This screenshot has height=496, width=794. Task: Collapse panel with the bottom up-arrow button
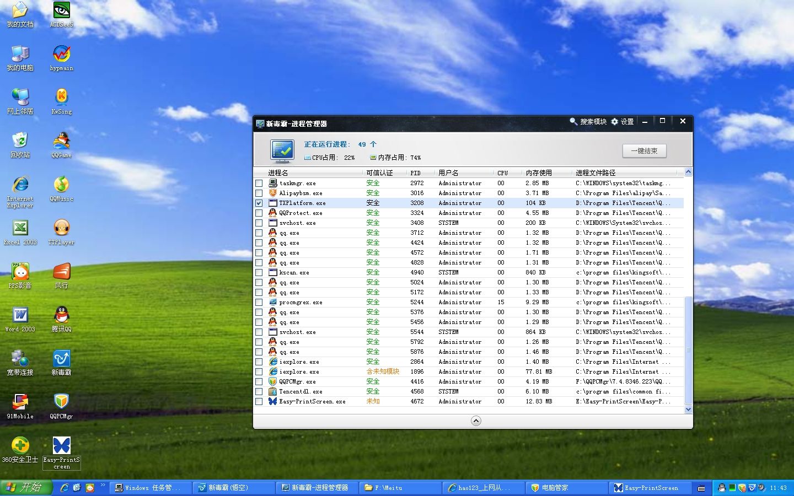tap(476, 421)
